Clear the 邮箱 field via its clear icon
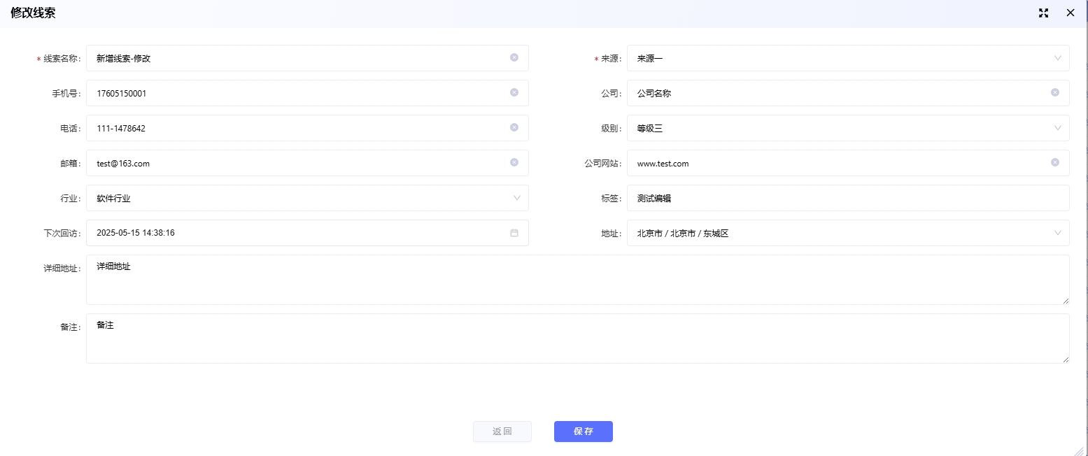 [x=514, y=162]
